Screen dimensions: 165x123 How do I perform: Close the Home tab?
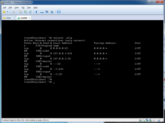click(x=14, y=18)
